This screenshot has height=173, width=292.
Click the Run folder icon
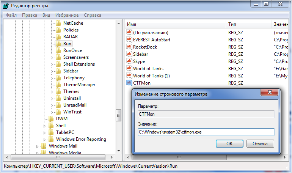(x=58, y=44)
